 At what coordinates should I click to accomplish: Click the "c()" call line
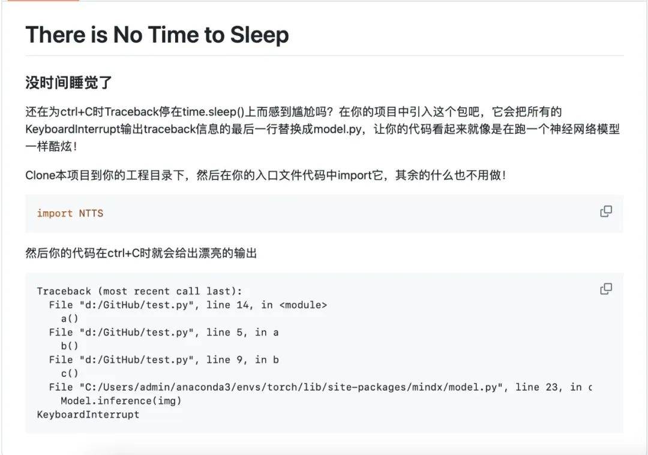click(x=70, y=373)
